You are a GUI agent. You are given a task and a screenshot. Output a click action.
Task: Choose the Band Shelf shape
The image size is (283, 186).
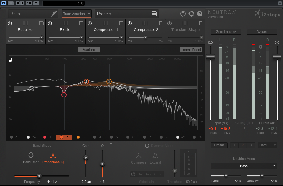click(x=31, y=158)
